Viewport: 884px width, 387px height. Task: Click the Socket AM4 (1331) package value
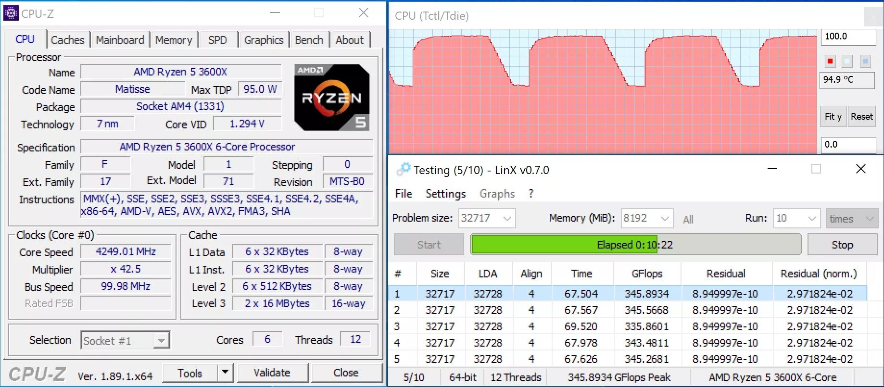point(181,106)
